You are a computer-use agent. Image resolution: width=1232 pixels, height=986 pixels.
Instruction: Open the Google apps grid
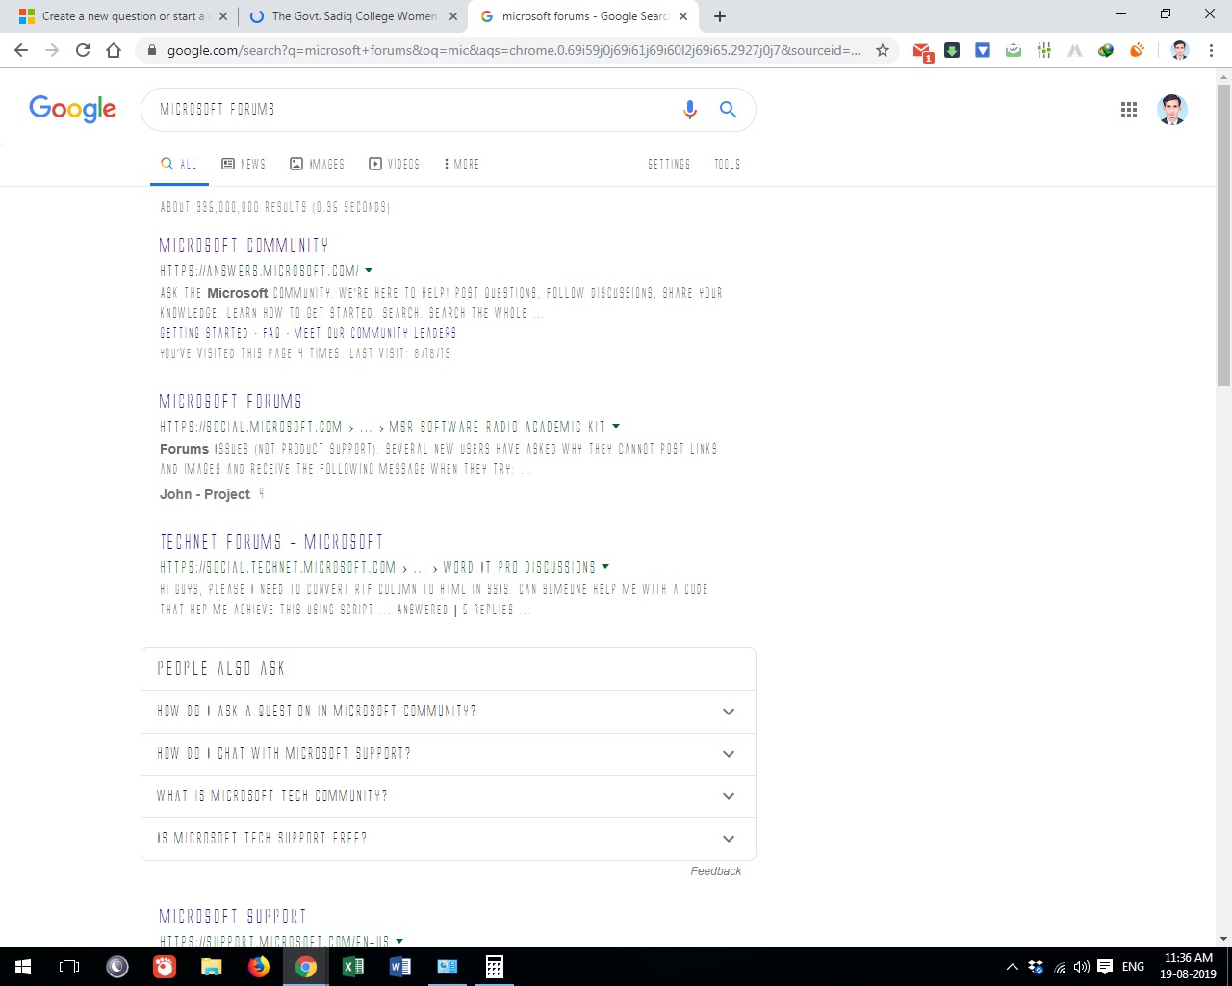pyautogui.click(x=1129, y=110)
